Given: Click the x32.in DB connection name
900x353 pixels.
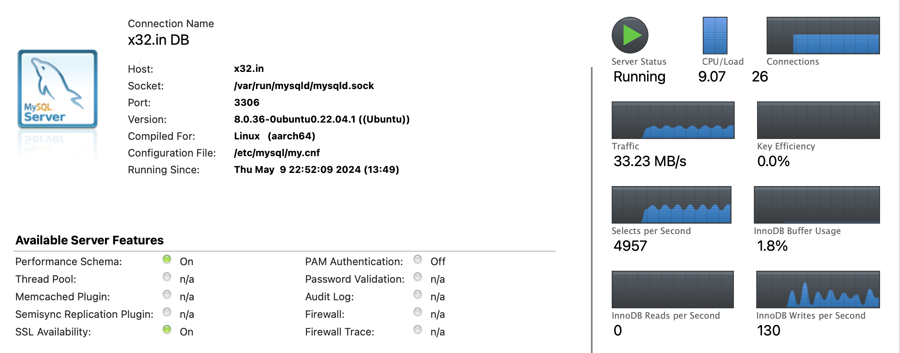Looking at the screenshot, I should pyautogui.click(x=159, y=40).
